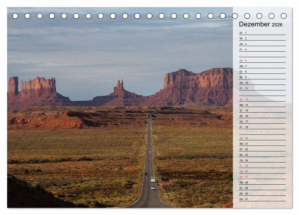Screen dimensions: 299x215
Task: Select the red "So 27" date row
Action: pyautogui.click(x=262, y=177)
